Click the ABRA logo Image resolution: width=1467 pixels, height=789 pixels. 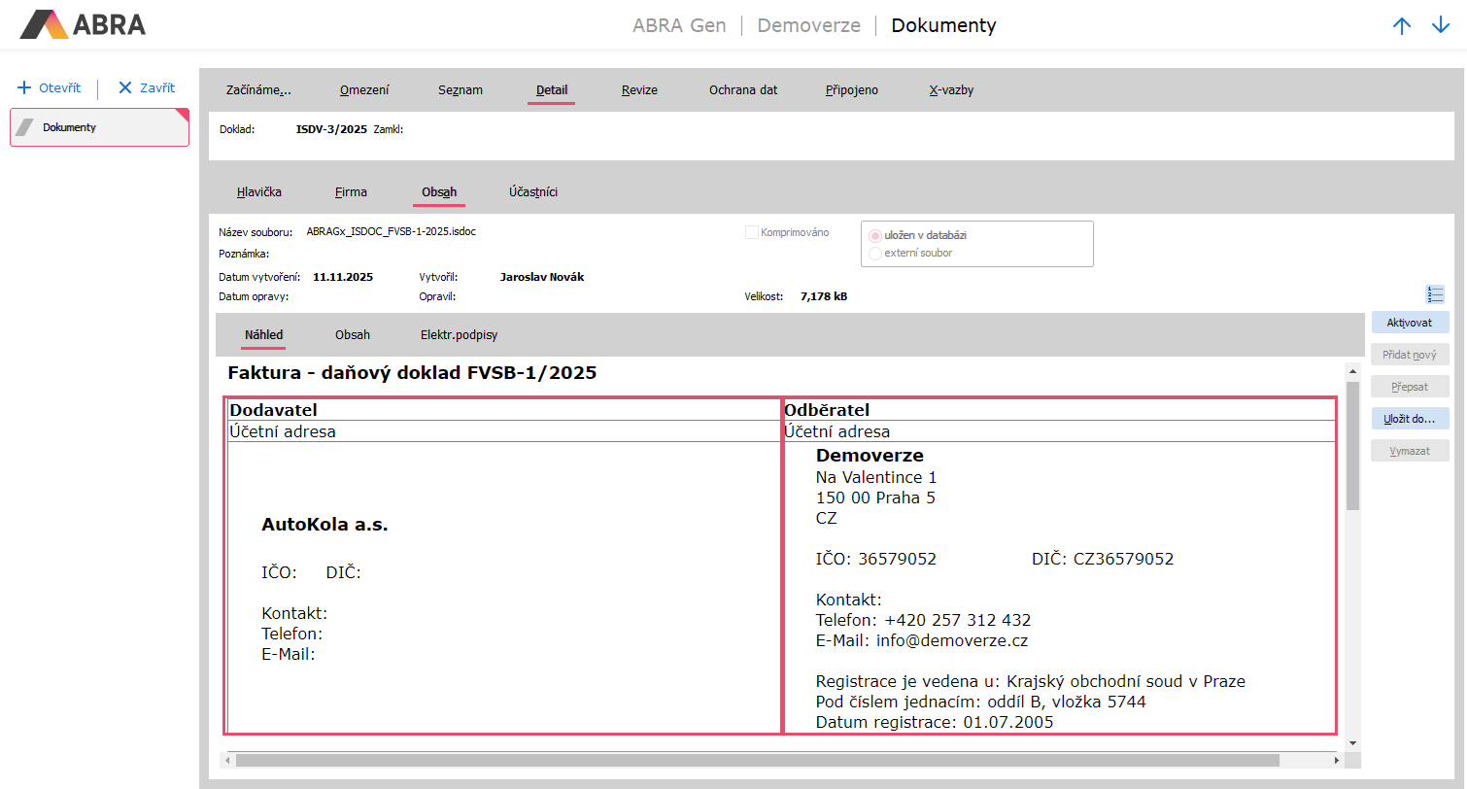click(x=83, y=24)
